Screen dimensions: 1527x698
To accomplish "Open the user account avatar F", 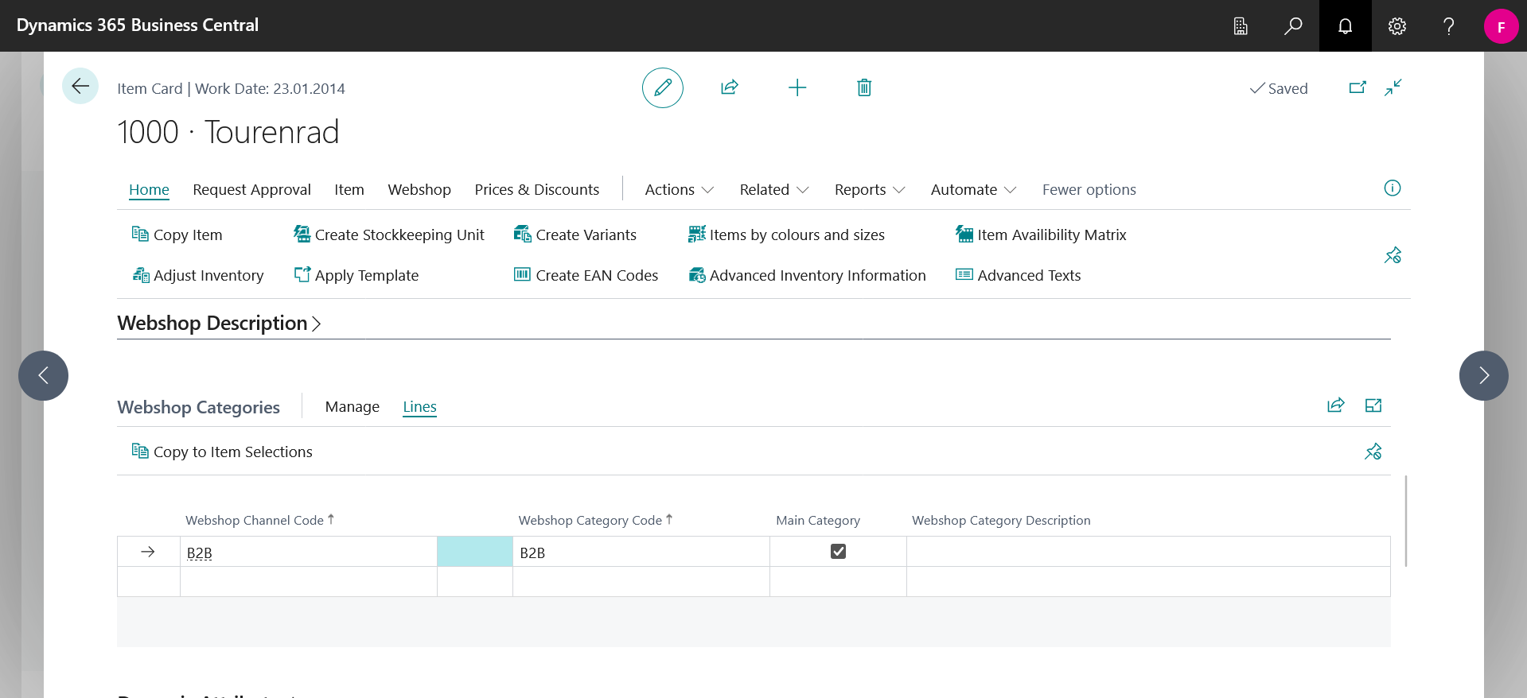I will pyautogui.click(x=1501, y=26).
